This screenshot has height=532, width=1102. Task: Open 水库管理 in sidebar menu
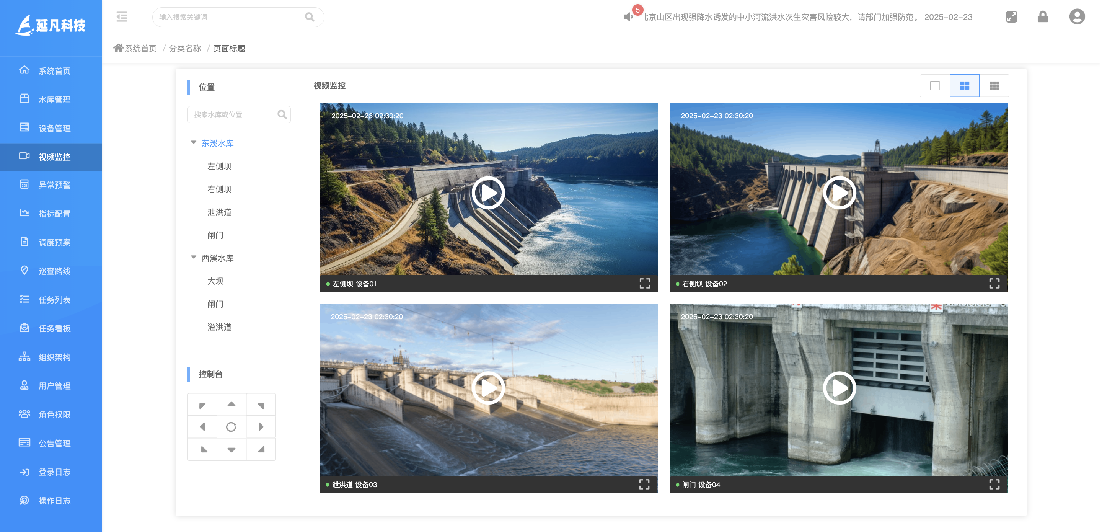54,100
